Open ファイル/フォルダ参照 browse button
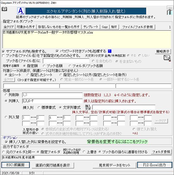Screen dimensions: 174x175 tap(138, 27)
